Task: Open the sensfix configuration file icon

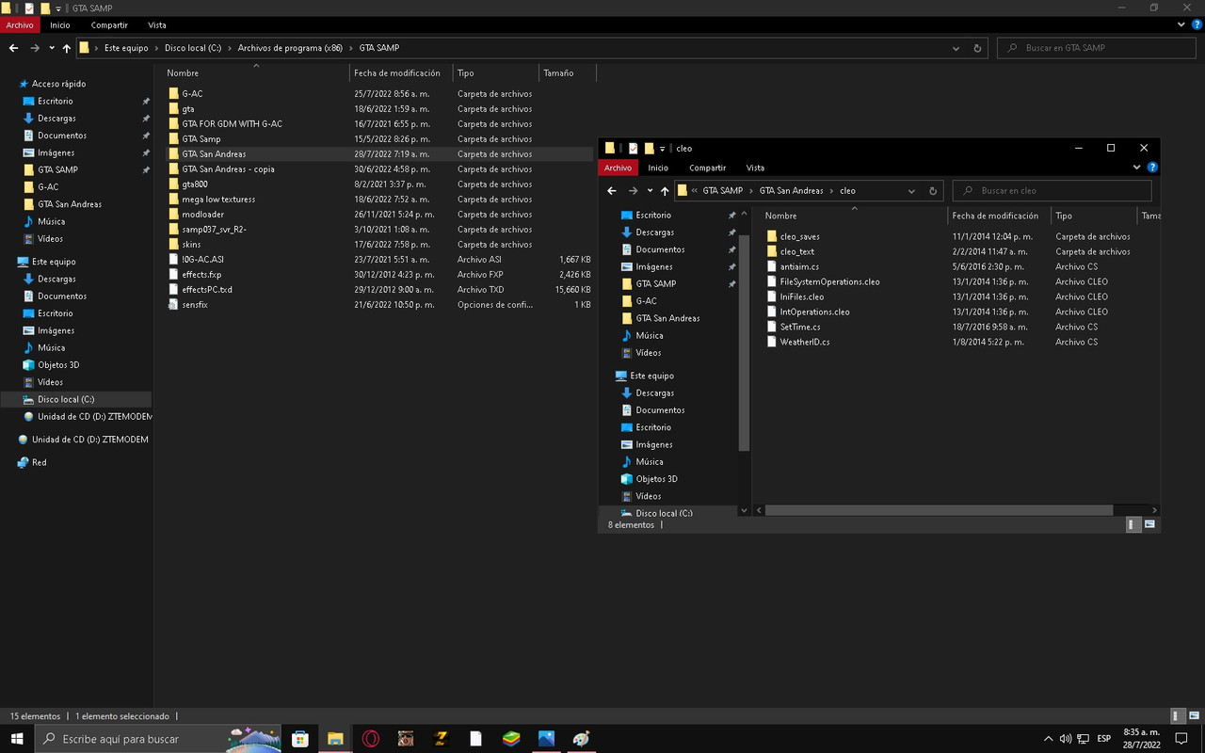Action: click(173, 305)
